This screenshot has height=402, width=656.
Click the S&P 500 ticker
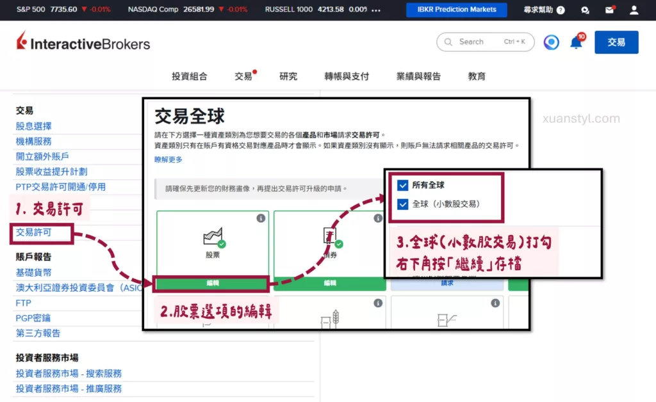(63, 9)
